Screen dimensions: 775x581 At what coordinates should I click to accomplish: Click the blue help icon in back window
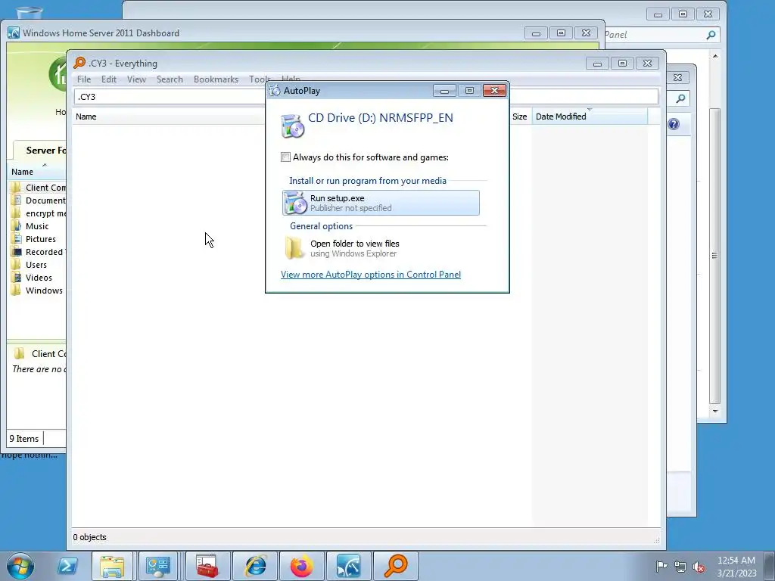coord(674,124)
